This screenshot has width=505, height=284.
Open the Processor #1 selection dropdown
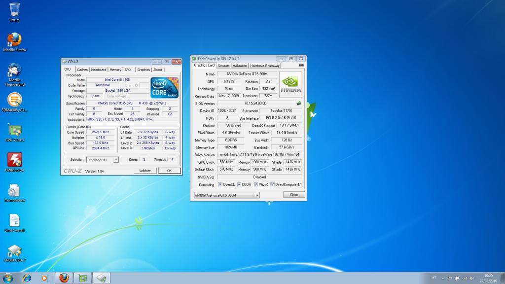click(x=103, y=160)
